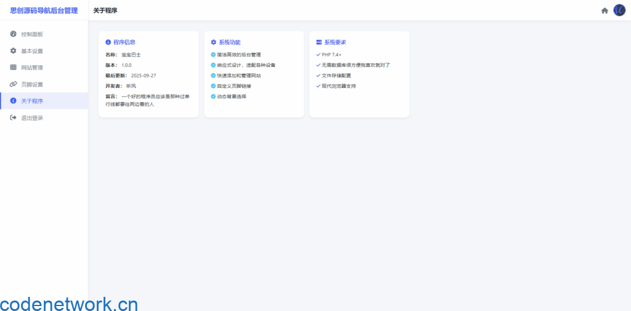Click the chain link icon for 页脚设置
The width and height of the screenshot is (631, 311).
point(14,84)
